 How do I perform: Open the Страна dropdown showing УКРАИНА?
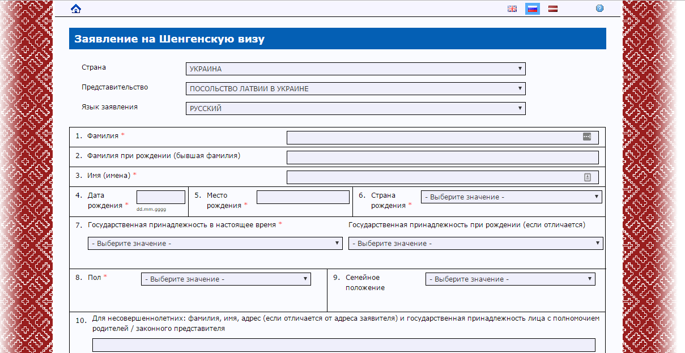coord(355,69)
